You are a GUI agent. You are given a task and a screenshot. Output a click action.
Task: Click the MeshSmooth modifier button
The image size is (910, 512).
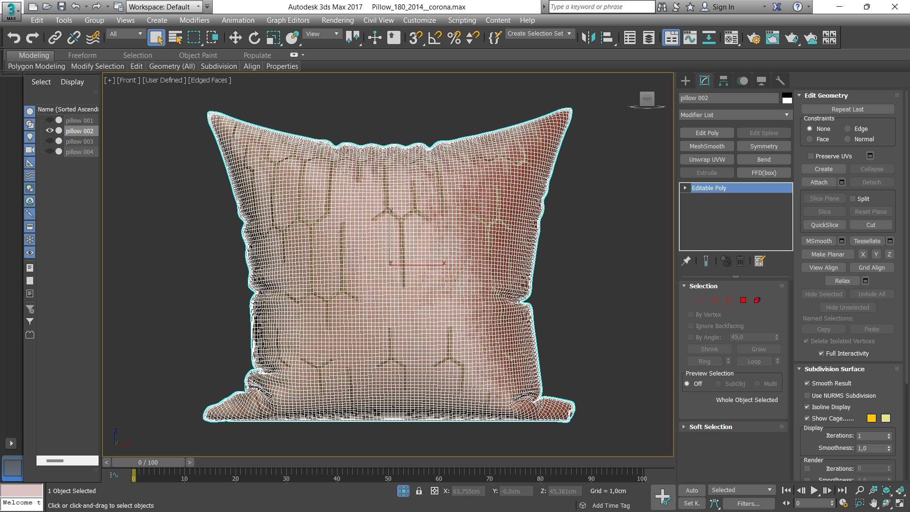(x=707, y=146)
